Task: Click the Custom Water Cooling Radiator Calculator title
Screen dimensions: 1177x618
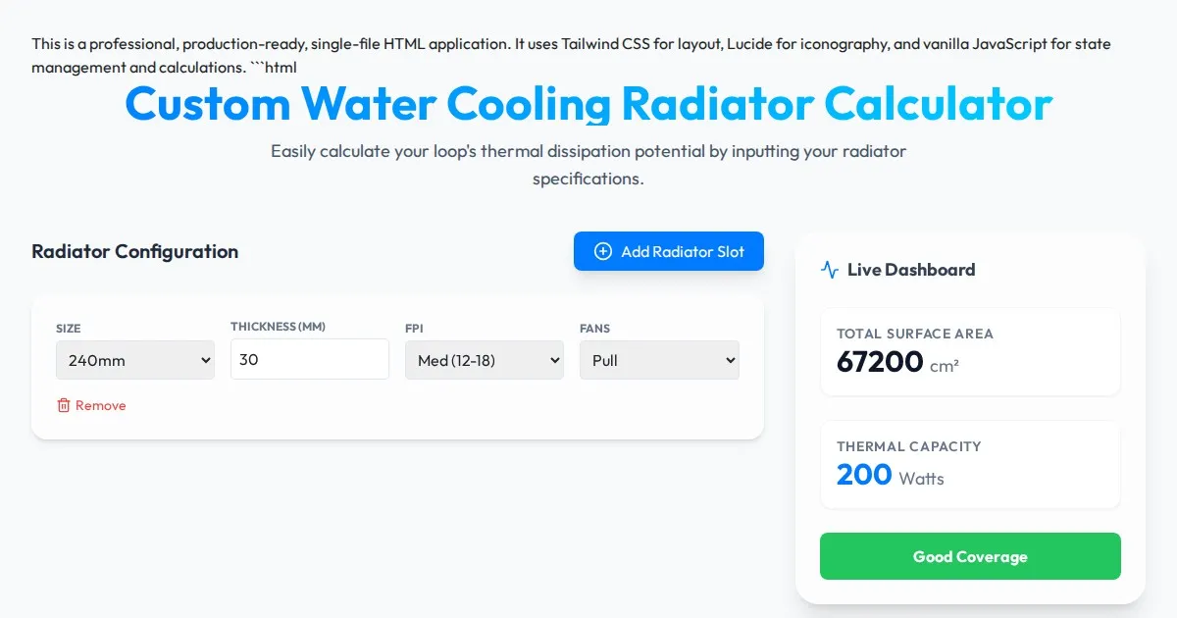Action: (x=588, y=104)
